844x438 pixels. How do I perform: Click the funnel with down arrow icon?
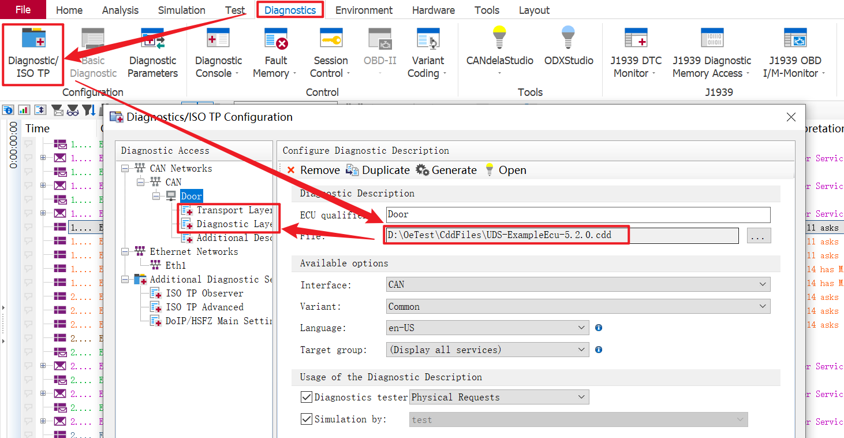[89, 110]
